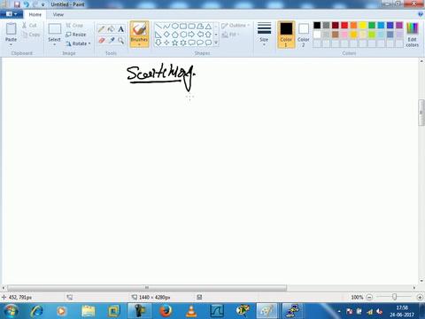Select the Fill with color bucket tool
Screen dimensions: 425x319
pyautogui.click(x=111, y=29)
